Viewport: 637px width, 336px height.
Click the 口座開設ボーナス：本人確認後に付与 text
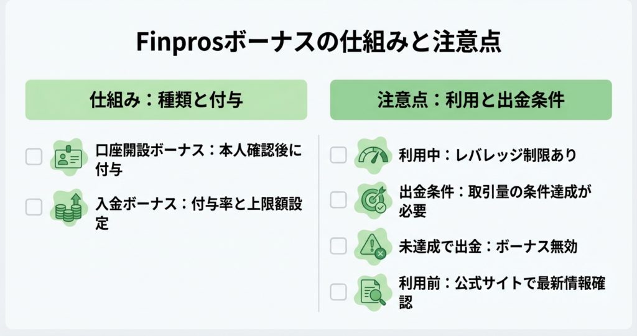coord(198,159)
